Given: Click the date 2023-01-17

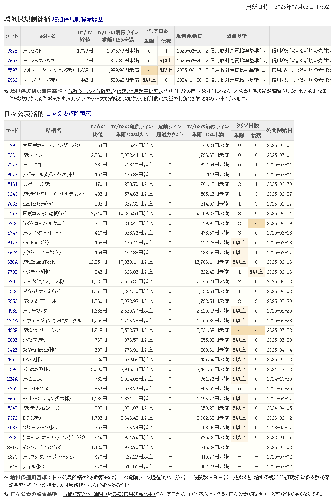Looking at the screenshot, I should click(279, 437).
